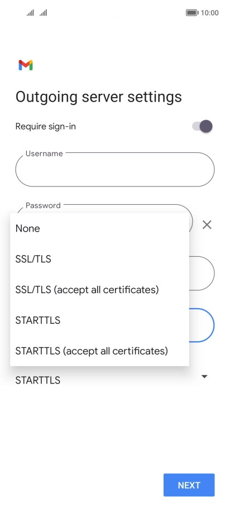
Task: Tap the NEXT button
Action: coord(189,485)
